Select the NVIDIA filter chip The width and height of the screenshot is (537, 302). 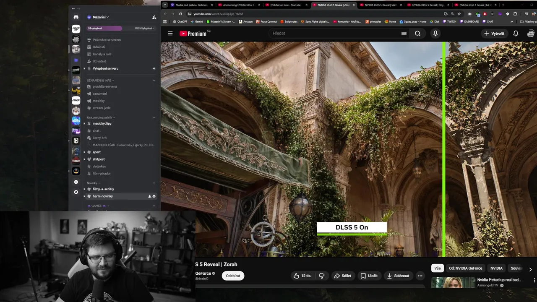[x=496, y=268]
